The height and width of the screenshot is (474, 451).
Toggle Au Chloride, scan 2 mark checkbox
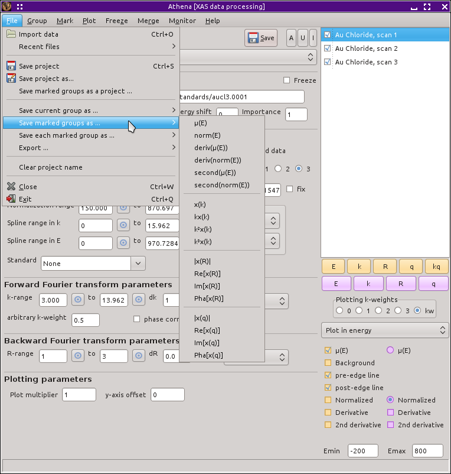[327, 48]
